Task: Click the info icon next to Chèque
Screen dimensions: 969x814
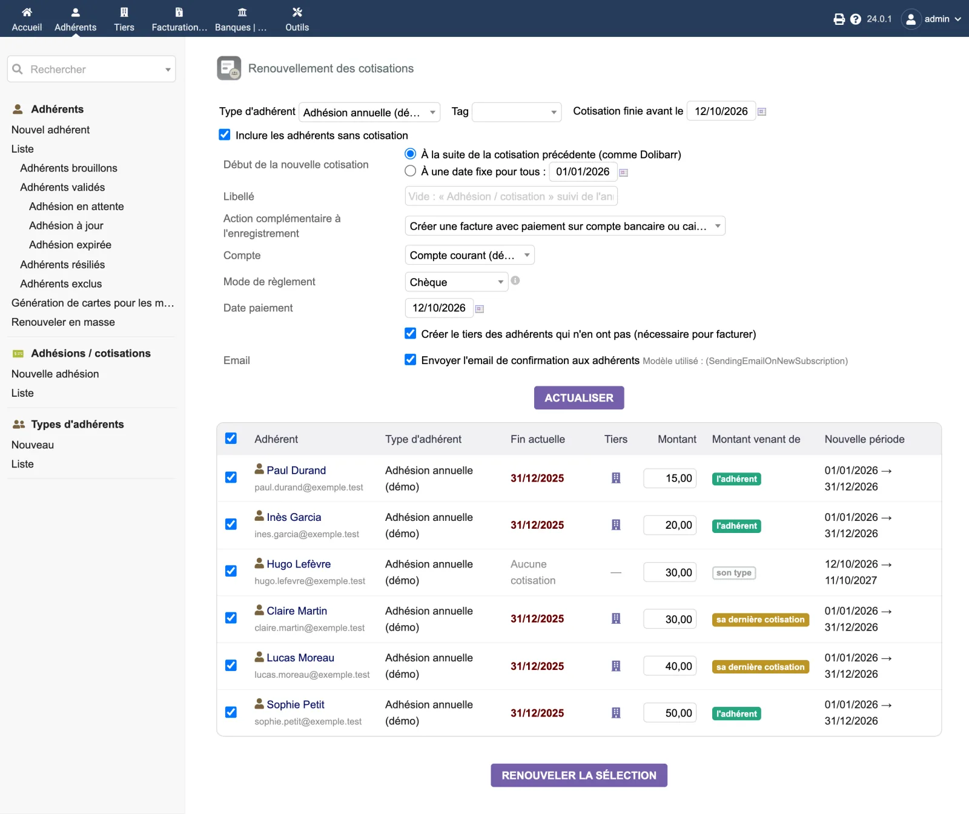Action: (515, 280)
